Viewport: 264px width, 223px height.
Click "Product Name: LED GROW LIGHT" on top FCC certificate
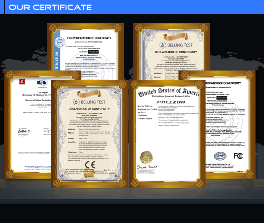(89, 49)
